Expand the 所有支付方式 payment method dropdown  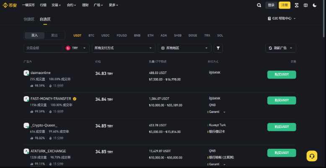coord(124,48)
